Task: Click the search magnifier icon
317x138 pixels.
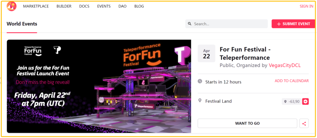Action: pos(189,24)
